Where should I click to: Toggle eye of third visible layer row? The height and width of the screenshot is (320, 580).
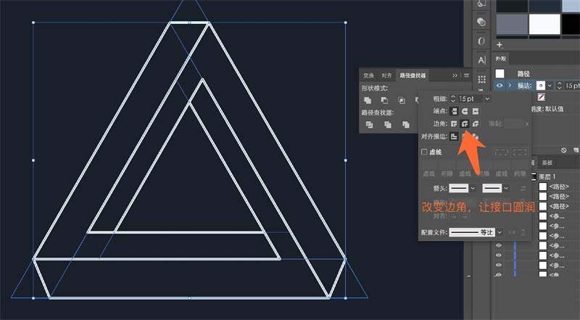click(x=499, y=265)
